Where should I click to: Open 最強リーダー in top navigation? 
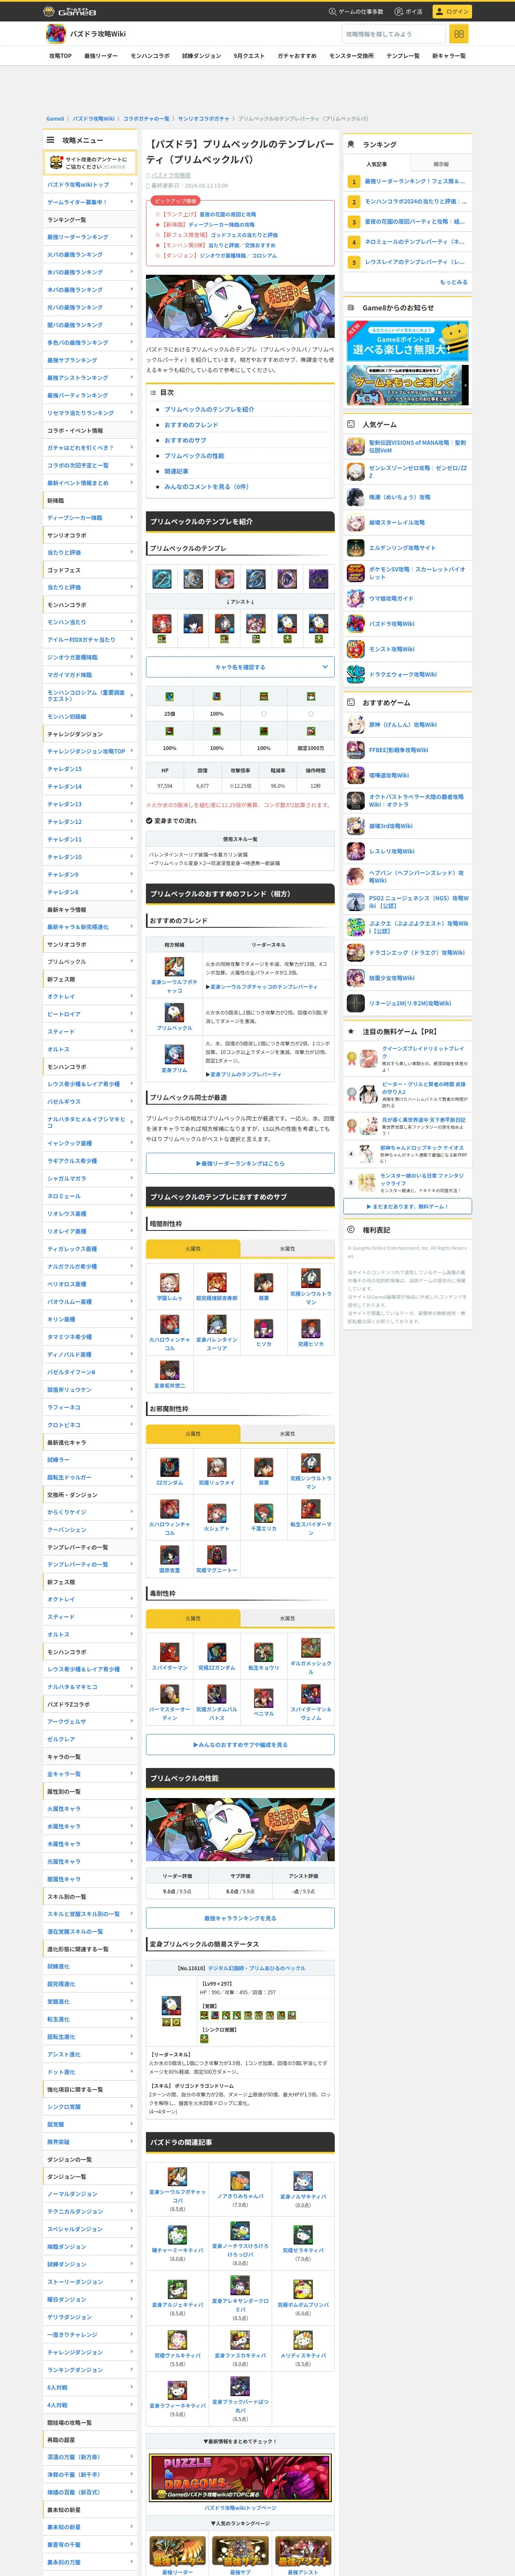coord(101,56)
